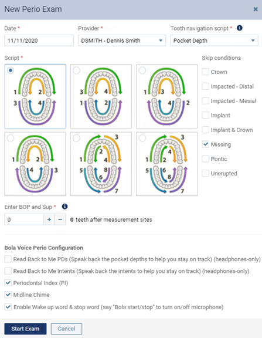Enable the Crown skip condition
Screen dimensions: 262x338
(x=206, y=72)
